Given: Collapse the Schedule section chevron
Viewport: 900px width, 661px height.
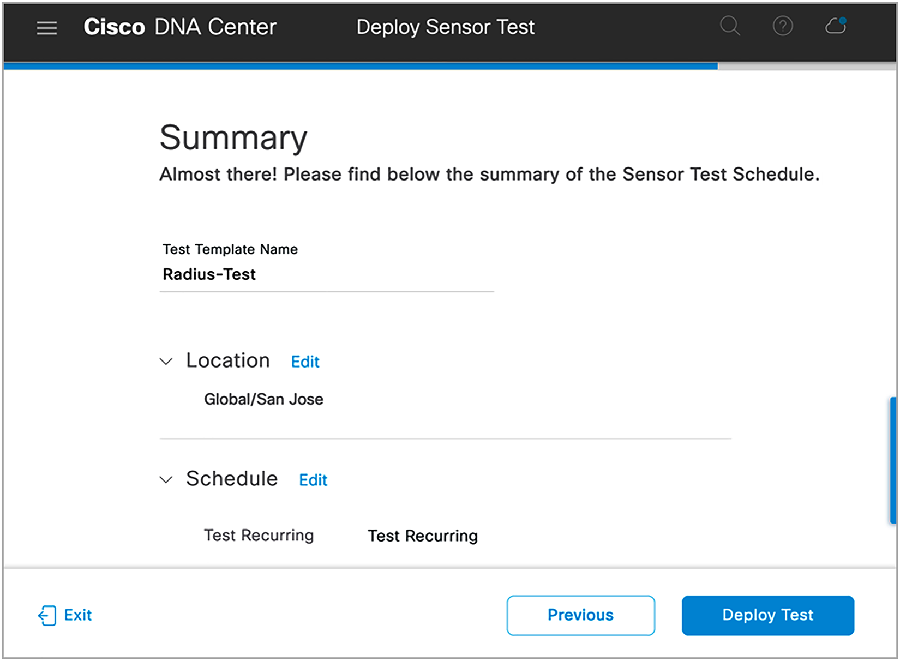Looking at the screenshot, I should point(166,479).
